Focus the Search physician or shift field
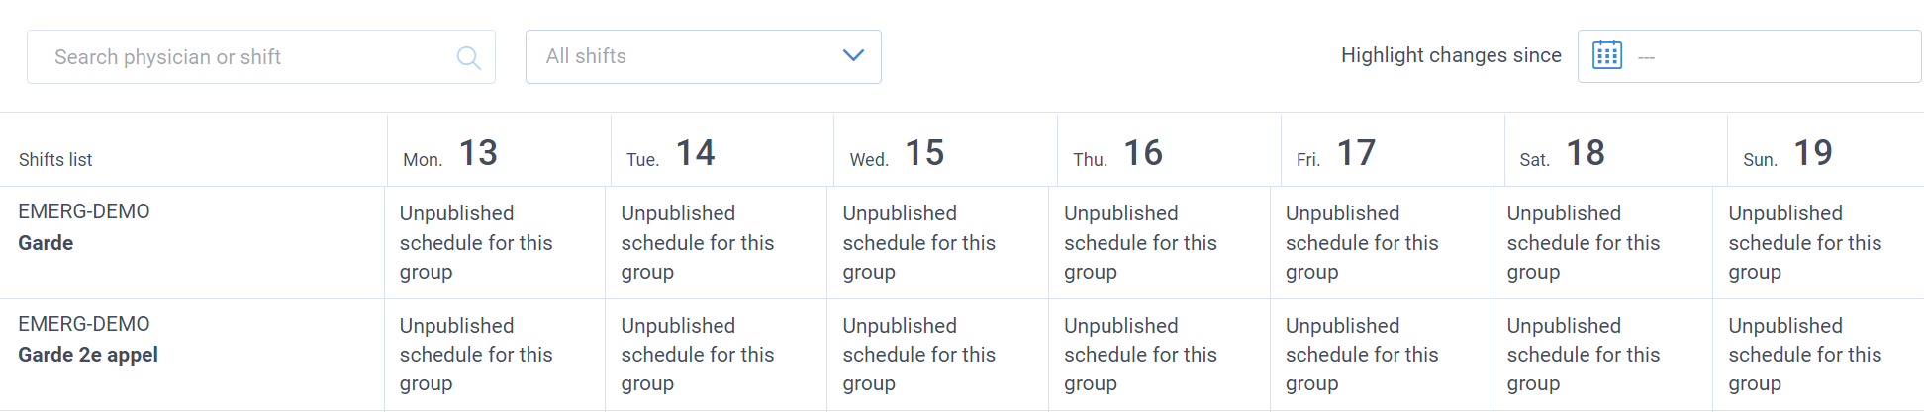The height and width of the screenshot is (412, 1924). click(x=261, y=57)
